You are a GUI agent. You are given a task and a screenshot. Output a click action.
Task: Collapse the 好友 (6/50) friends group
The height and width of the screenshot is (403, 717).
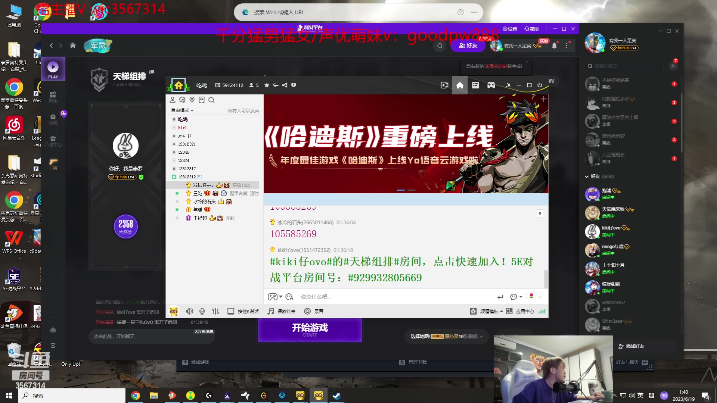coord(587,176)
